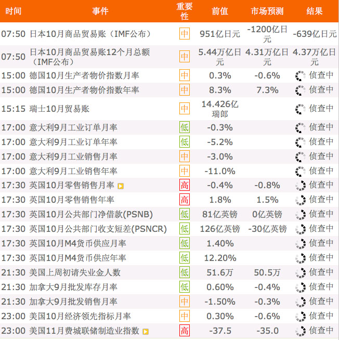Open the event 意大利9月工业销售年率
Image resolution: width=339 pixels, height=340 pixels.
73,171
